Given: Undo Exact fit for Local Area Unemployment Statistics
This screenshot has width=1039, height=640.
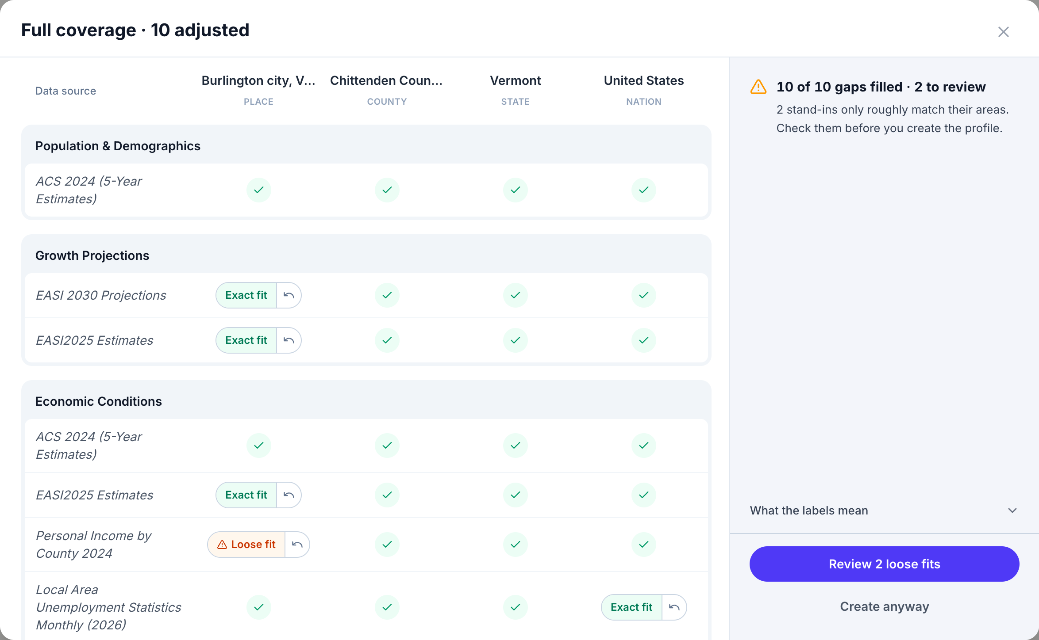Looking at the screenshot, I should point(674,607).
